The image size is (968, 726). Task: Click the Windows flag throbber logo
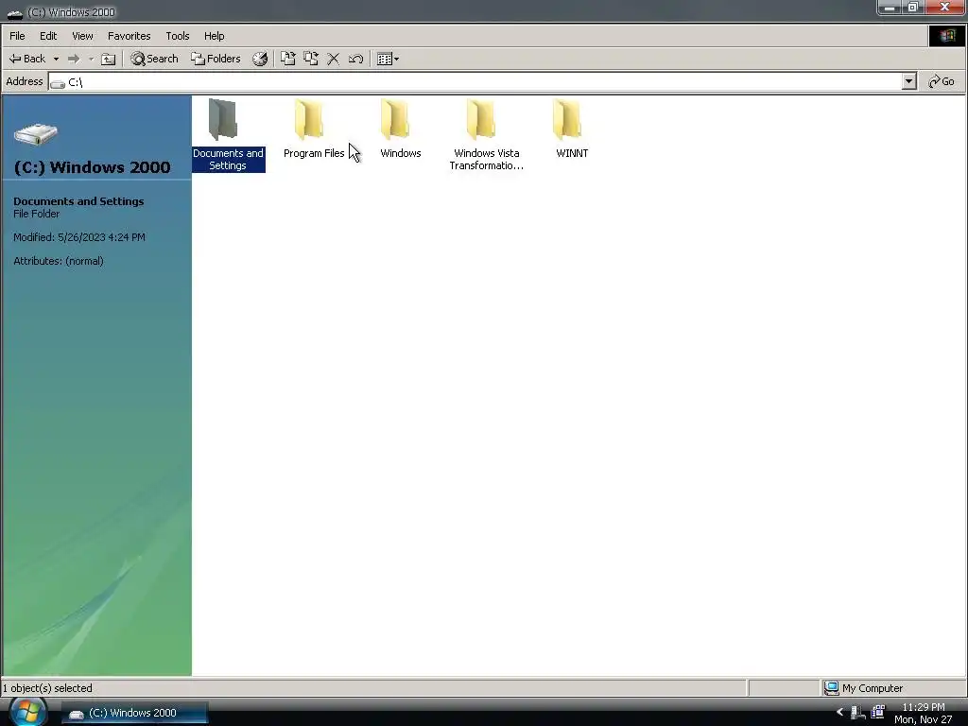click(x=947, y=36)
